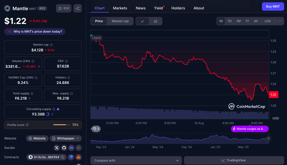Select the 1Y time range
Image resolution: width=287 pixels, height=165 pixels.
(247, 21)
